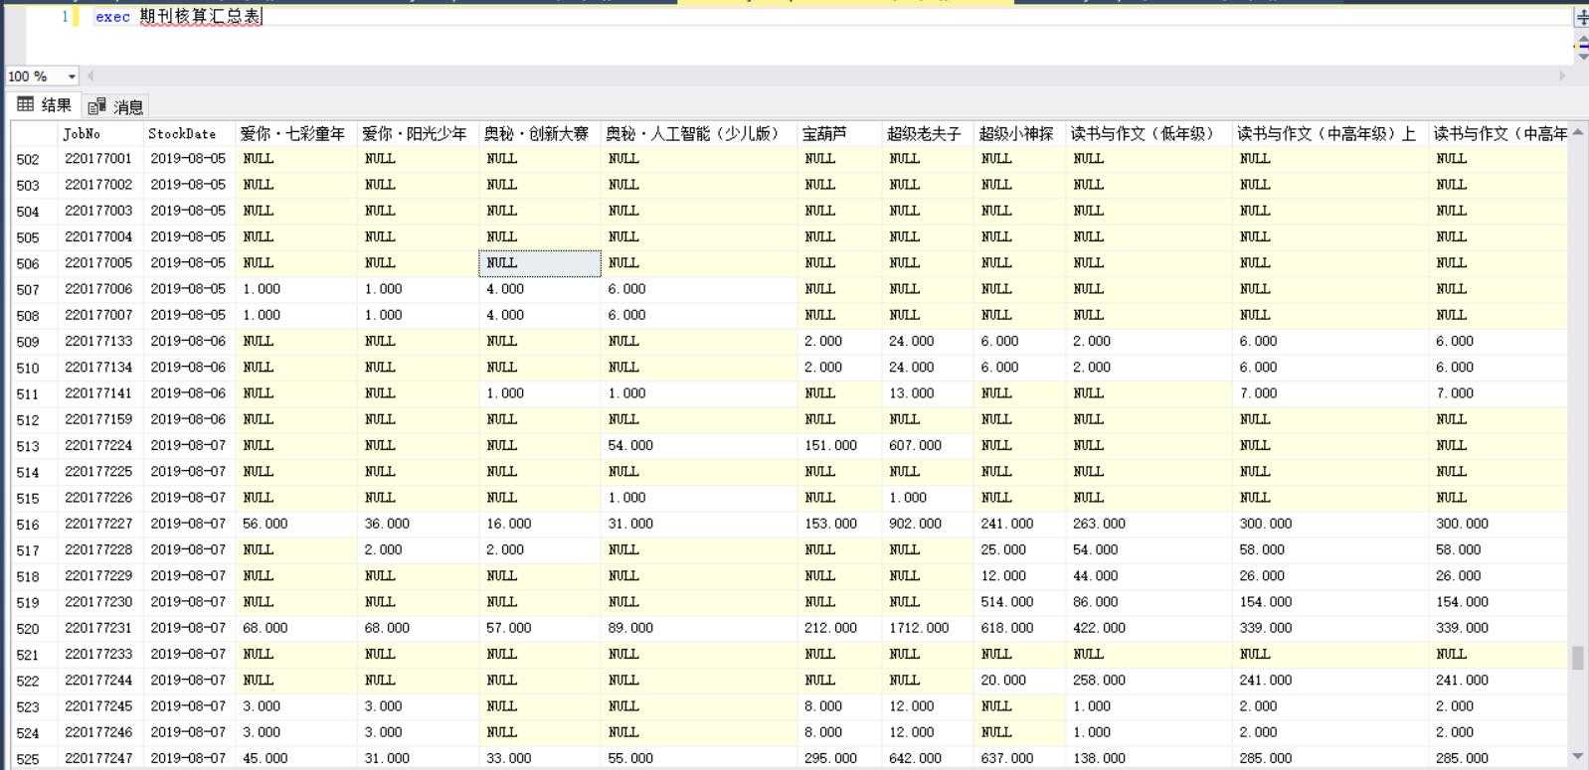Click the editor split-window handle icon
The width and height of the screenshot is (1589, 770).
1581,17
